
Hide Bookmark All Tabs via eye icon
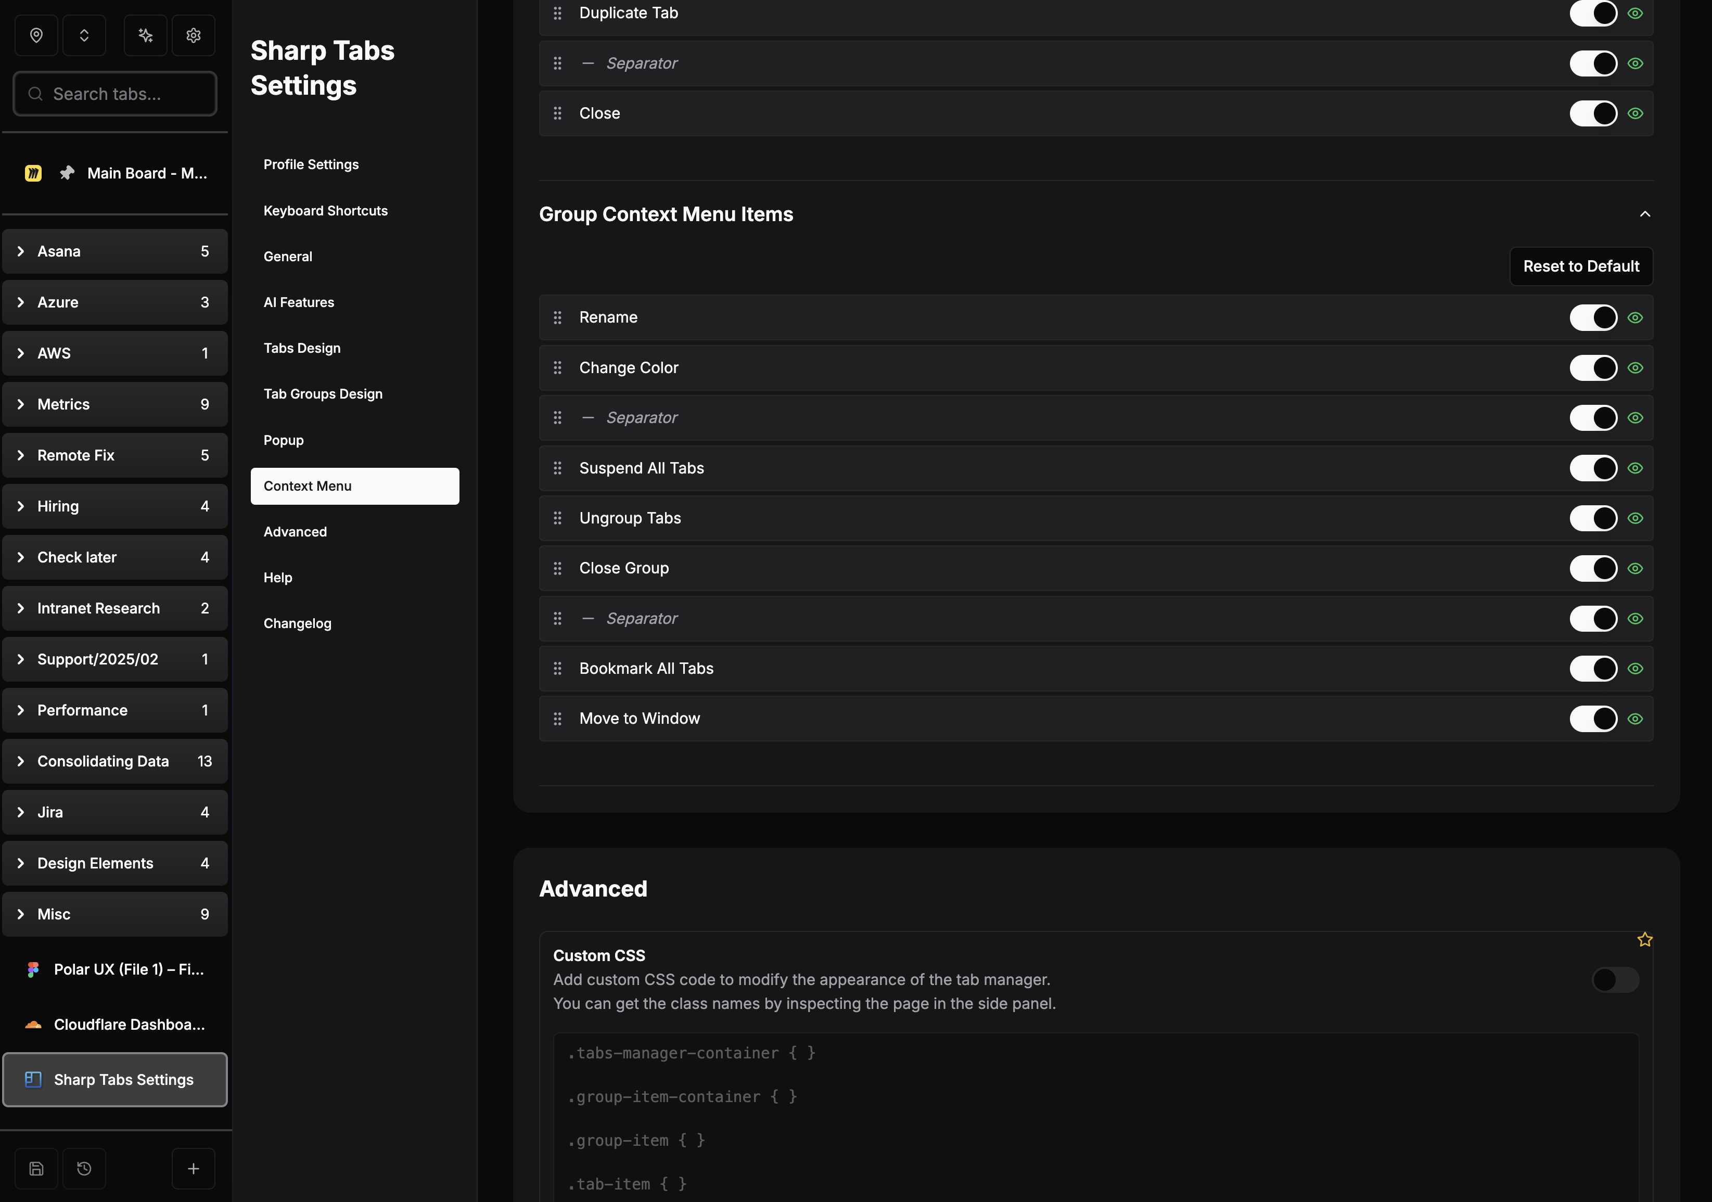pyautogui.click(x=1634, y=669)
